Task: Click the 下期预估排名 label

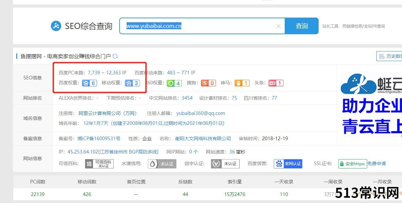Action: coord(122,98)
